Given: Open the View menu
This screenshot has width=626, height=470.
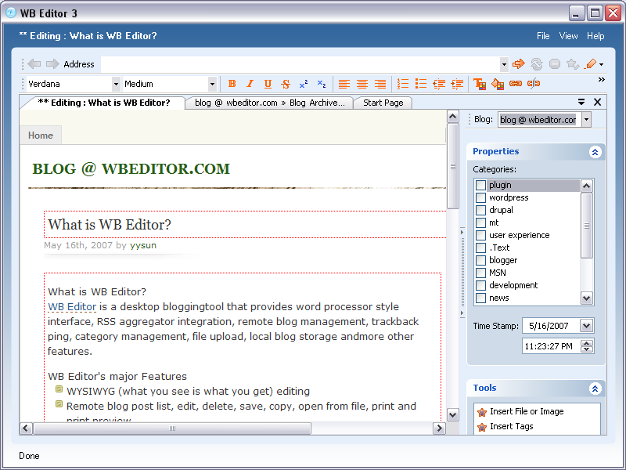Looking at the screenshot, I should click(569, 36).
